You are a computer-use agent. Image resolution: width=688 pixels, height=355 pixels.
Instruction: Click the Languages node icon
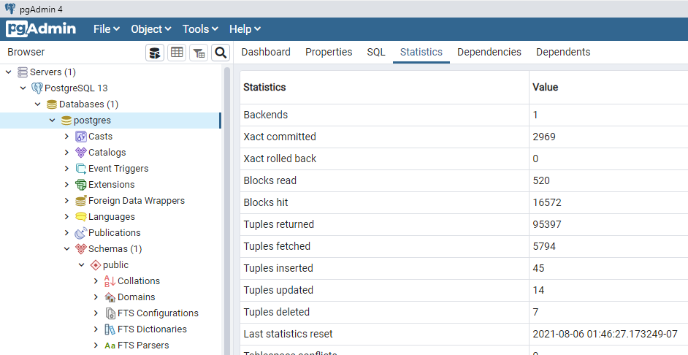(x=81, y=217)
